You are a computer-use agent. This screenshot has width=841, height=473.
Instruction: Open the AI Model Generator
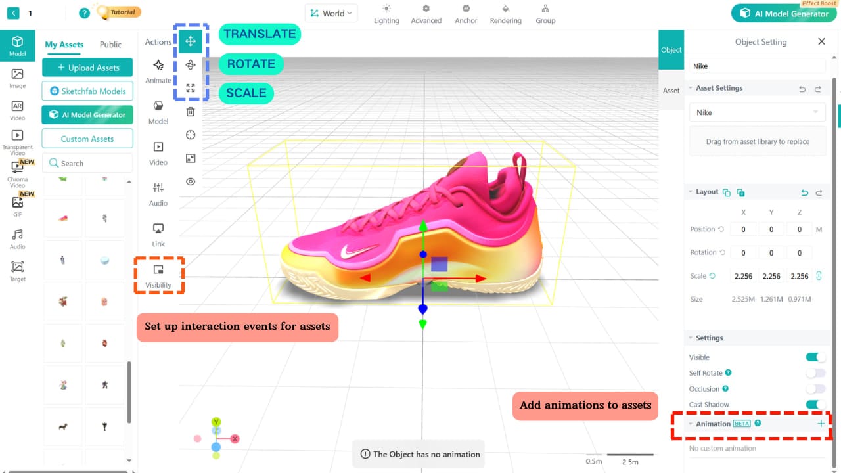(x=87, y=114)
